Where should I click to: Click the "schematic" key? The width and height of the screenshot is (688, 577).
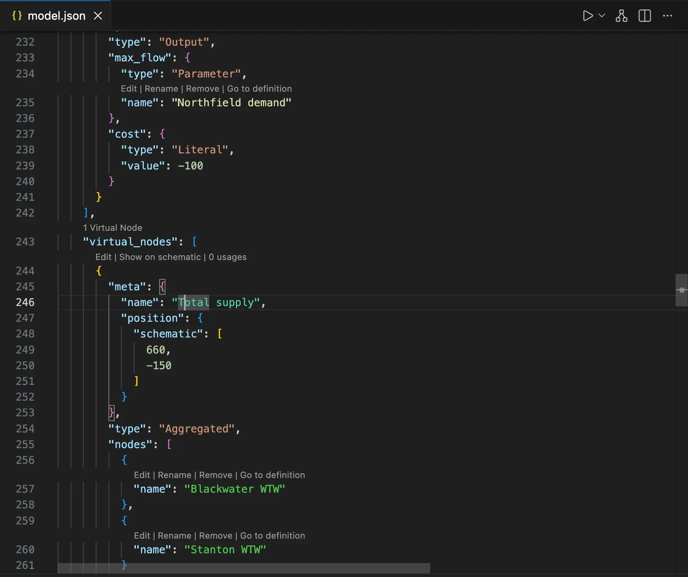(168, 334)
